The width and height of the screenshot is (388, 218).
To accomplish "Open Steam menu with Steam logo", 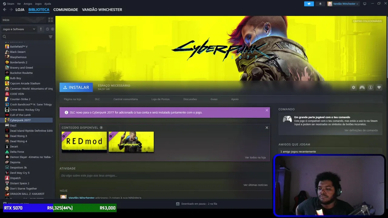I will pyautogui.click(x=8, y=4).
